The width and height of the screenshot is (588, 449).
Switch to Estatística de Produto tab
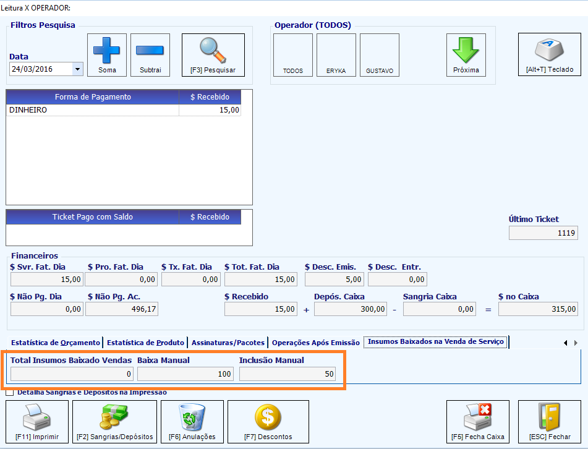145,343
